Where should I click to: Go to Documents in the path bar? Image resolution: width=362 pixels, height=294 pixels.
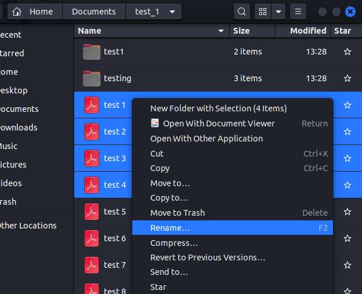[x=94, y=12]
